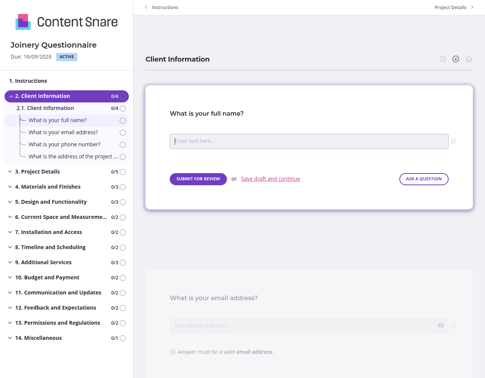Toggle status circle for project address question
The height and width of the screenshot is (378, 485).
coord(123,157)
